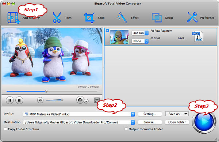Click the Open Folder button
This screenshot has height=142, width=219.
point(177,122)
